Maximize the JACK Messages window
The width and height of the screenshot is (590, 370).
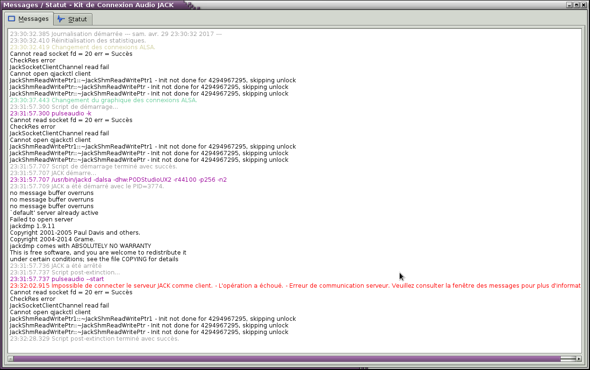pyautogui.click(x=576, y=5)
